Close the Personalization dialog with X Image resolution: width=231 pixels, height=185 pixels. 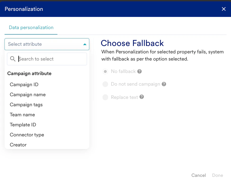pos(224,9)
